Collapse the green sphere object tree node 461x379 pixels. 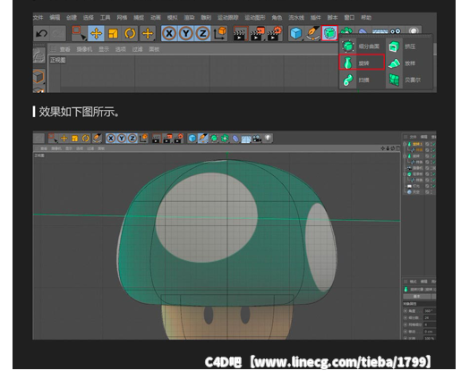(x=405, y=174)
